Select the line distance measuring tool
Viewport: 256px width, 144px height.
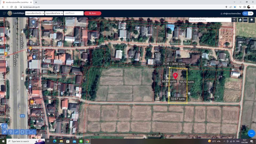17,132
